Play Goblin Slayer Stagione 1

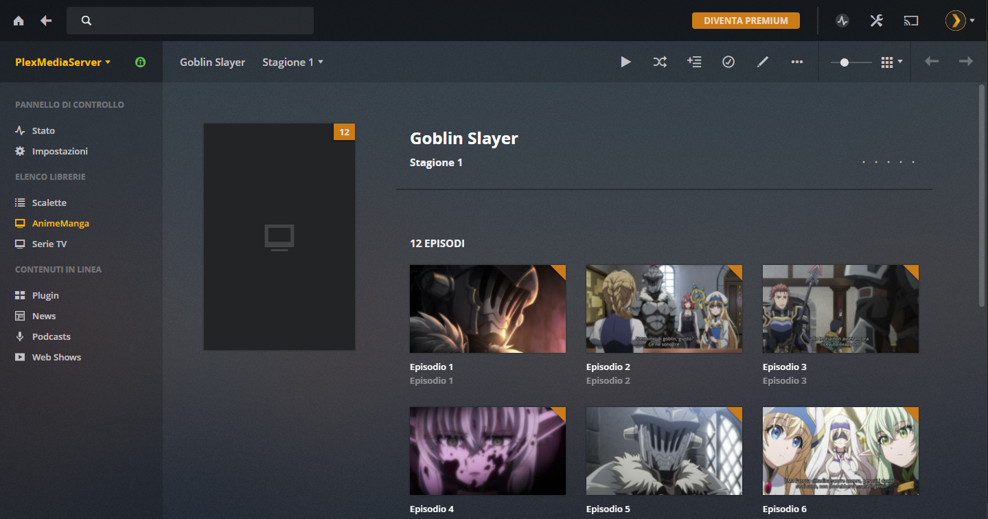625,62
